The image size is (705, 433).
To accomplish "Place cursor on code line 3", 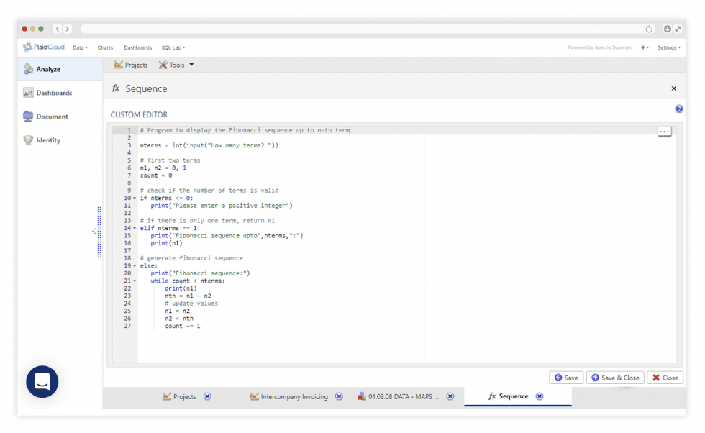I will click(209, 145).
